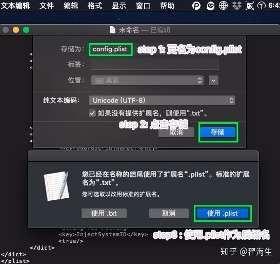Click the document icon beside 未命名 title
The width and height of the screenshot is (280, 264).
tap(113, 30)
